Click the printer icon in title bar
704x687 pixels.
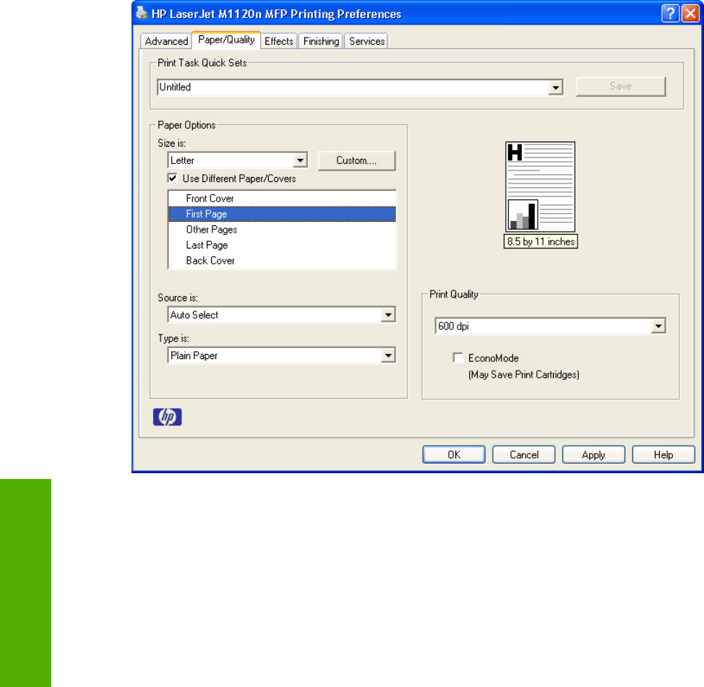[x=142, y=13]
